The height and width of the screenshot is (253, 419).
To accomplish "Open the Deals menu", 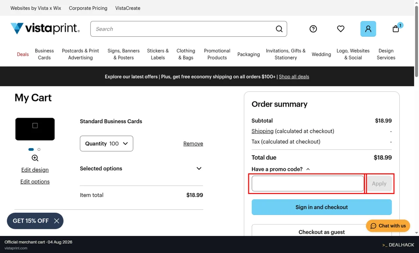I will (x=23, y=54).
